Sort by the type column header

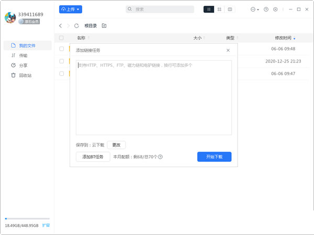[x=232, y=38]
